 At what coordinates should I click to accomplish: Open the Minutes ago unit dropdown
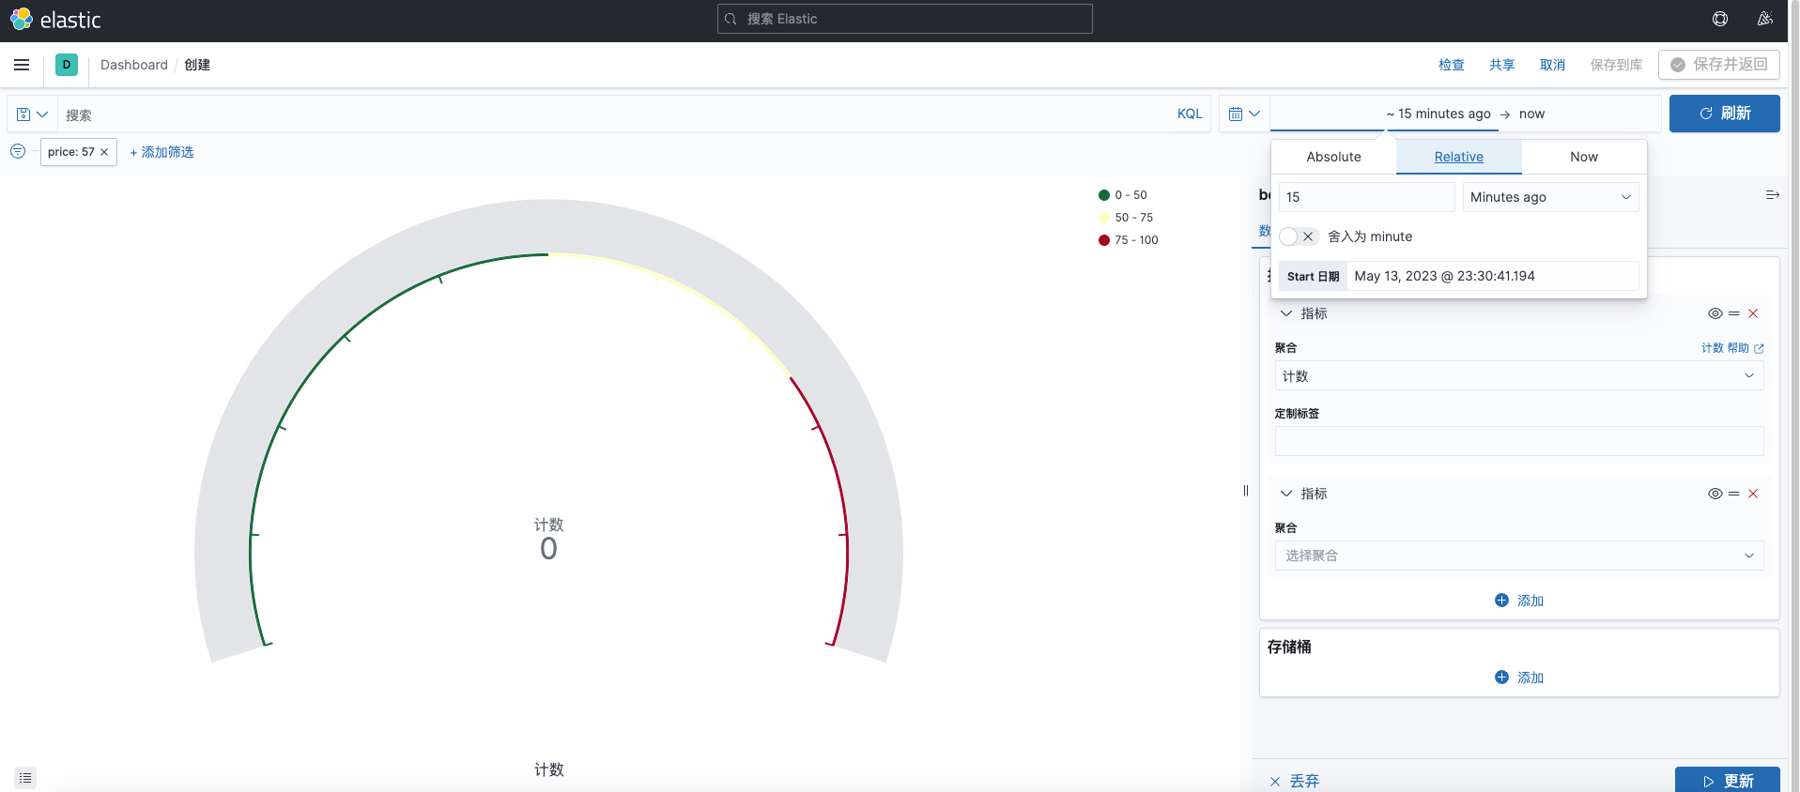(1549, 197)
